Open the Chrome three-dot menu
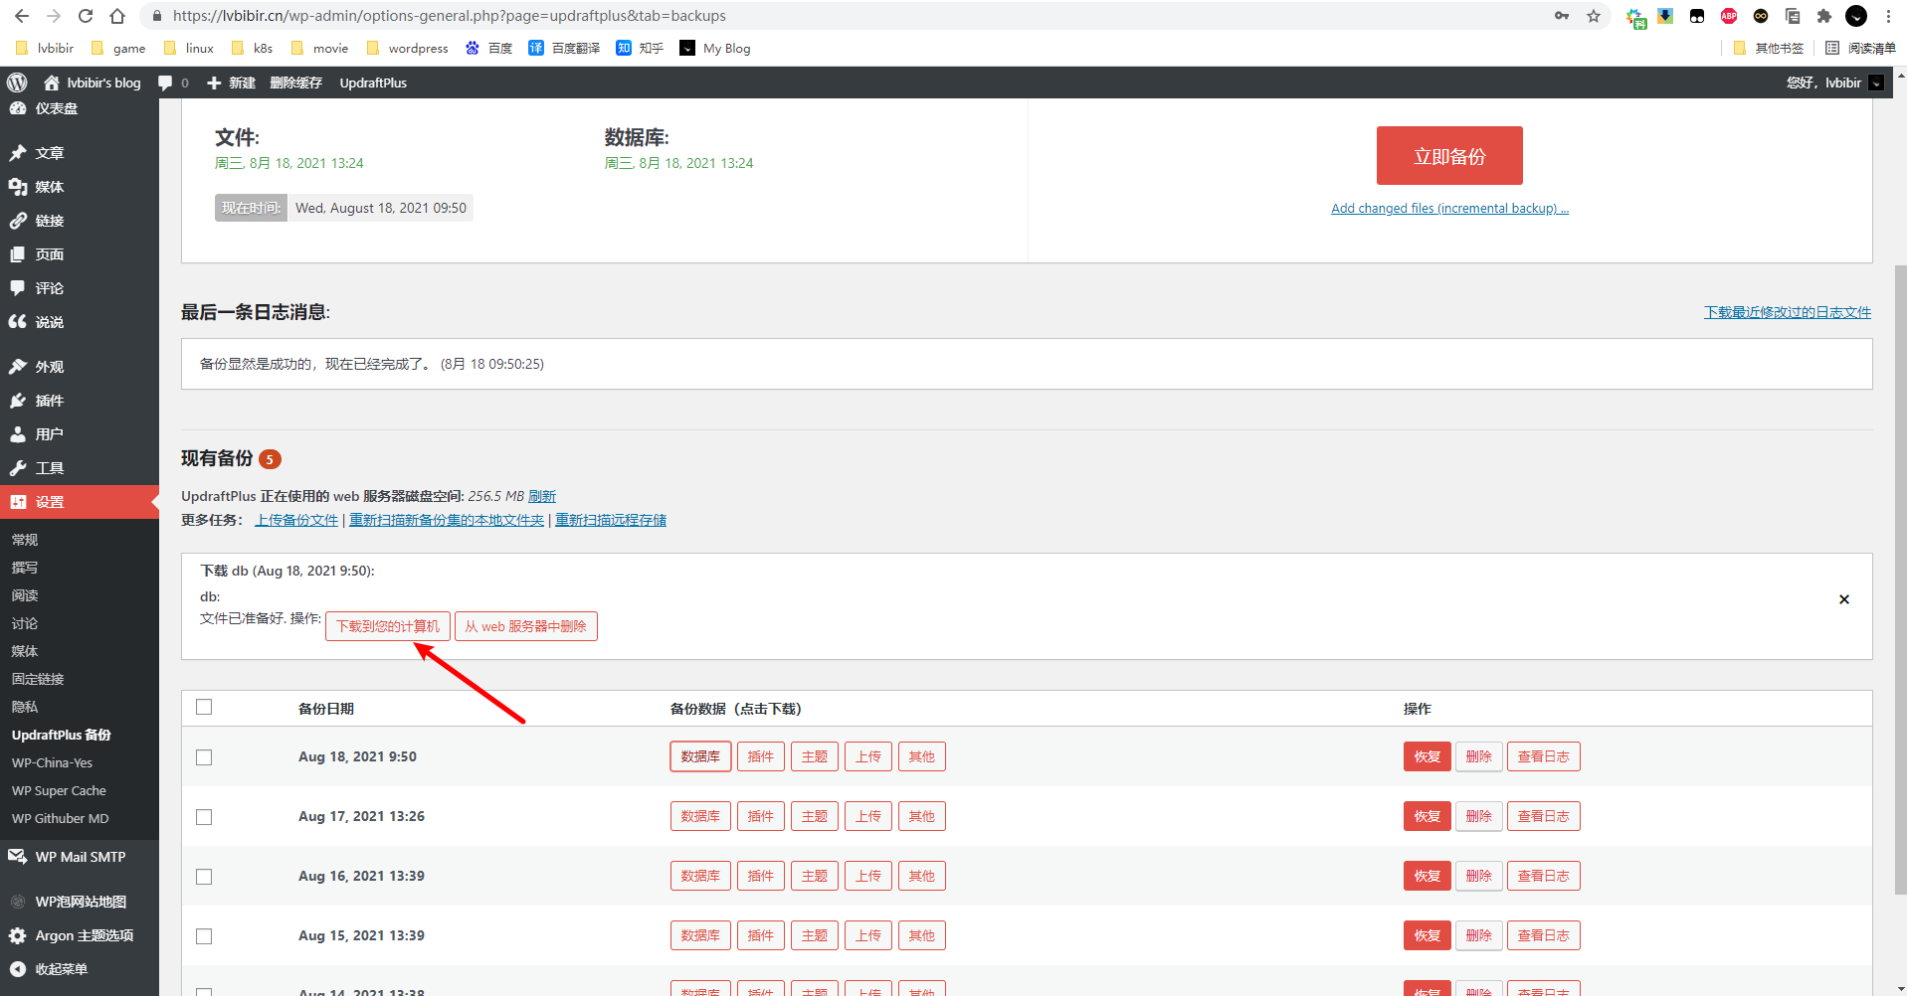Screen dimensions: 1907x996 pyautogui.click(x=1888, y=16)
